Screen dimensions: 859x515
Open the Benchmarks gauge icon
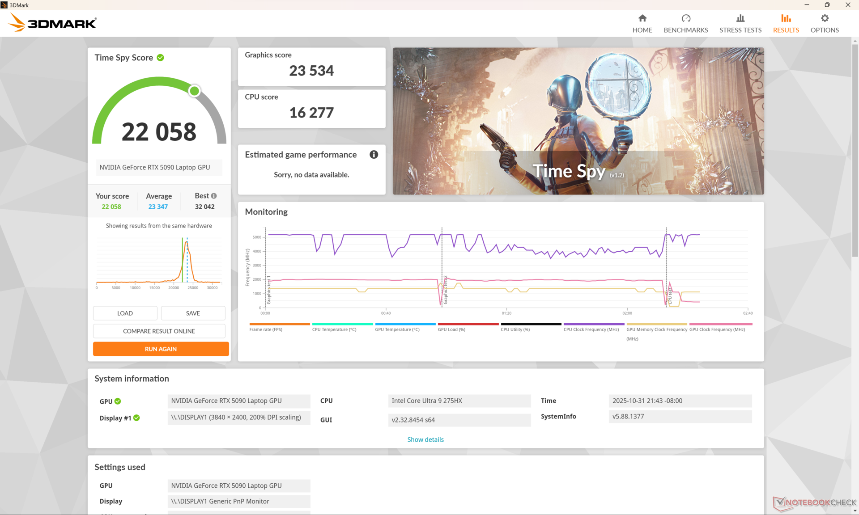click(x=685, y=18)
